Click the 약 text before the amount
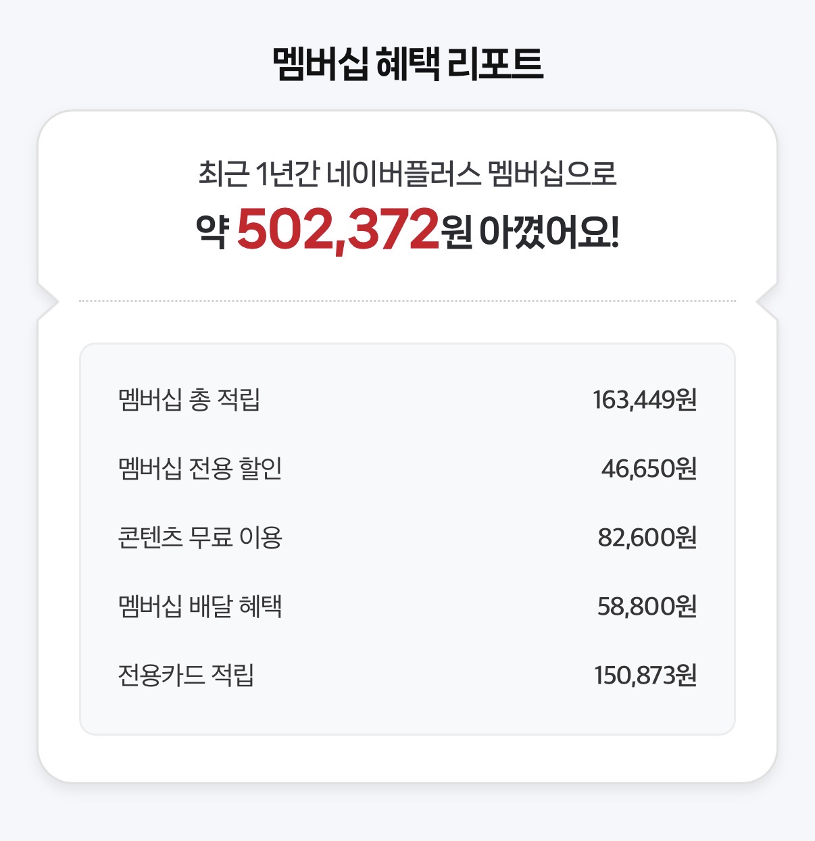The height and width of the screenshot is (841, 815). click(213, 232)
